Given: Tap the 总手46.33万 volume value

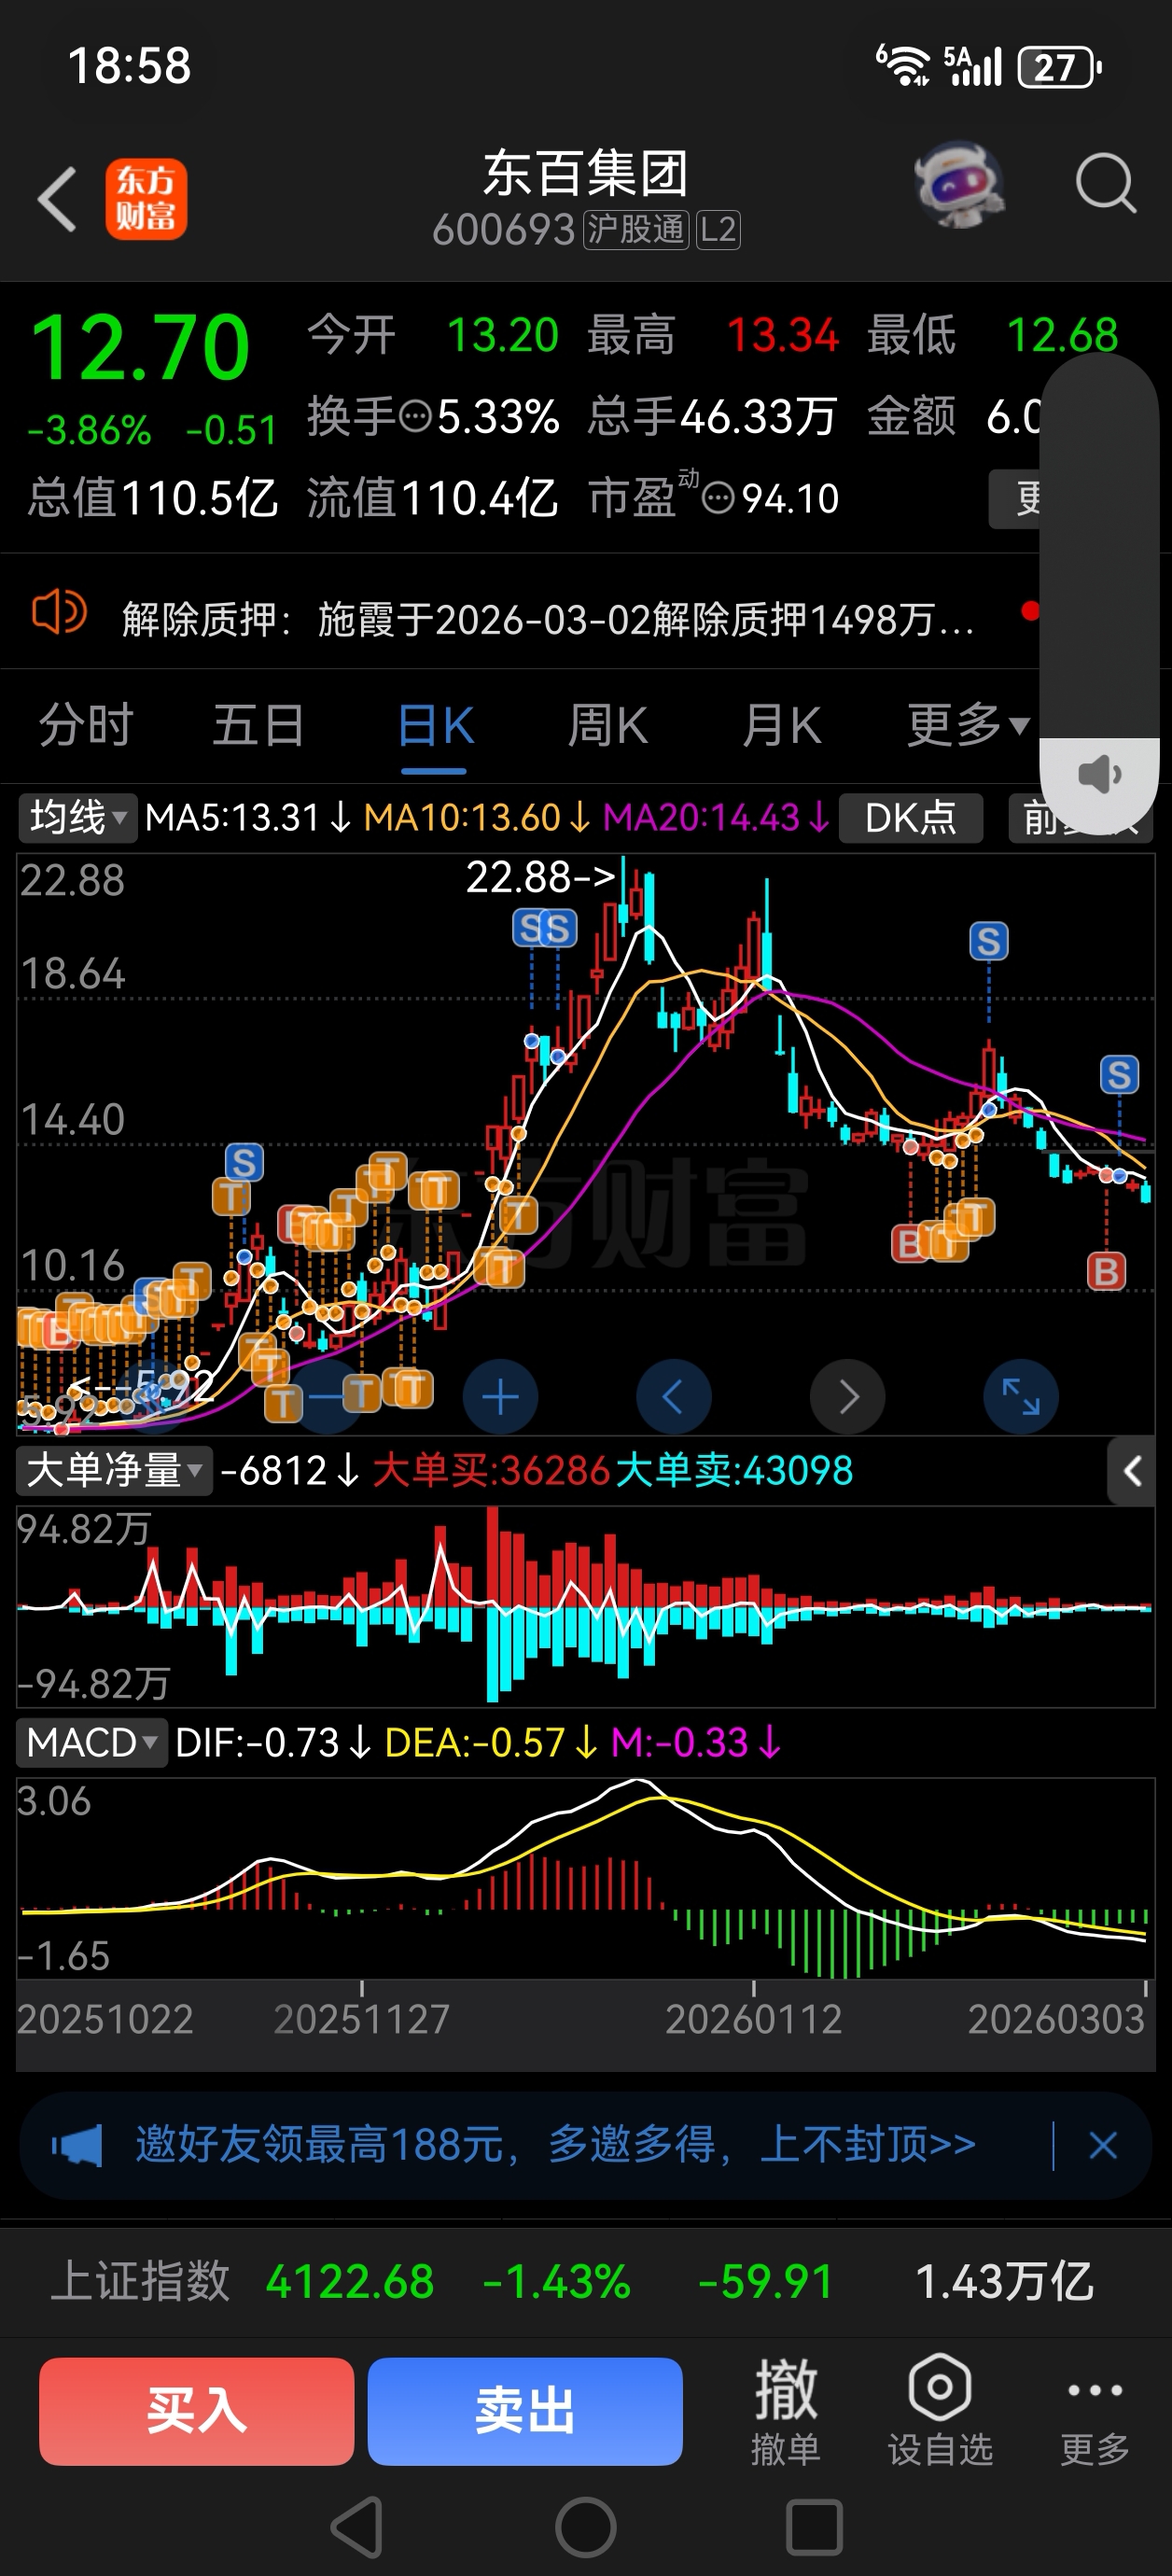Looking at the screenshot, I should coord(711,417).
